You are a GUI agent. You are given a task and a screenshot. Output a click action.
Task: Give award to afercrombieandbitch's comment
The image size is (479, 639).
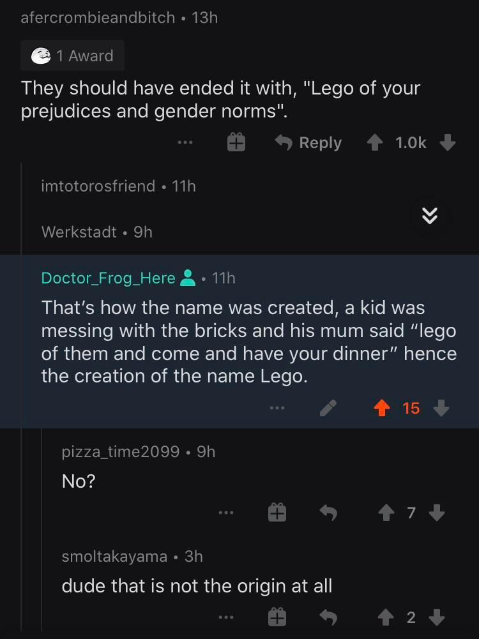click(x=236, y=142)
